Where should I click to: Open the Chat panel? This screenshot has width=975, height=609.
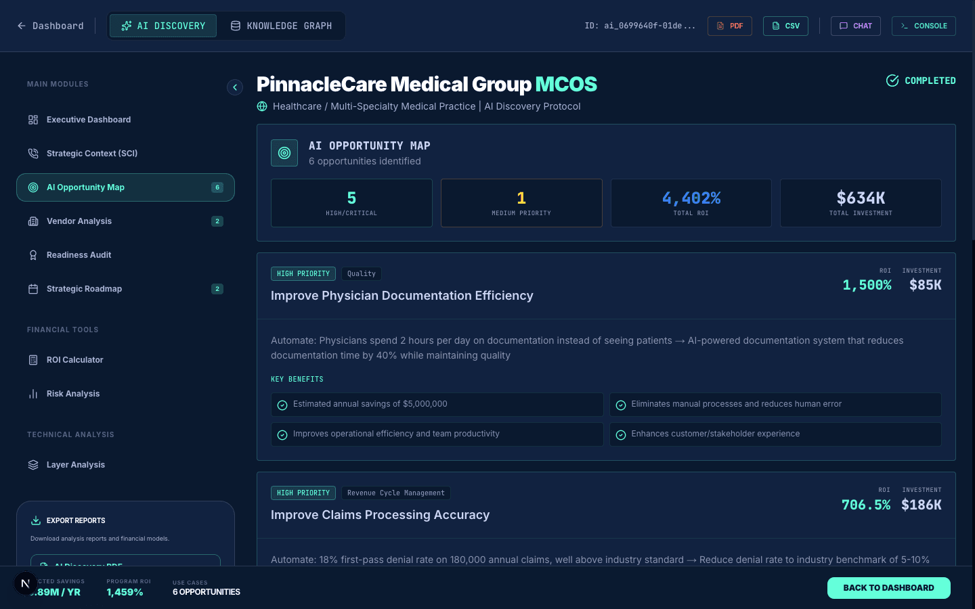[x=856, y=26]
